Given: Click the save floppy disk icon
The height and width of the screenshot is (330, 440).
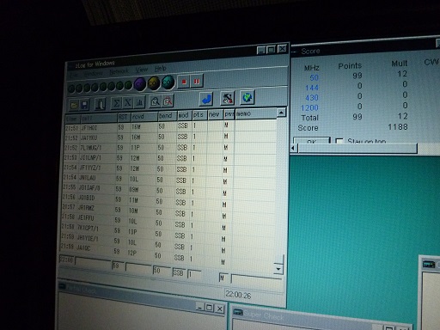Looking at the screenshot, I should point(85,105).
